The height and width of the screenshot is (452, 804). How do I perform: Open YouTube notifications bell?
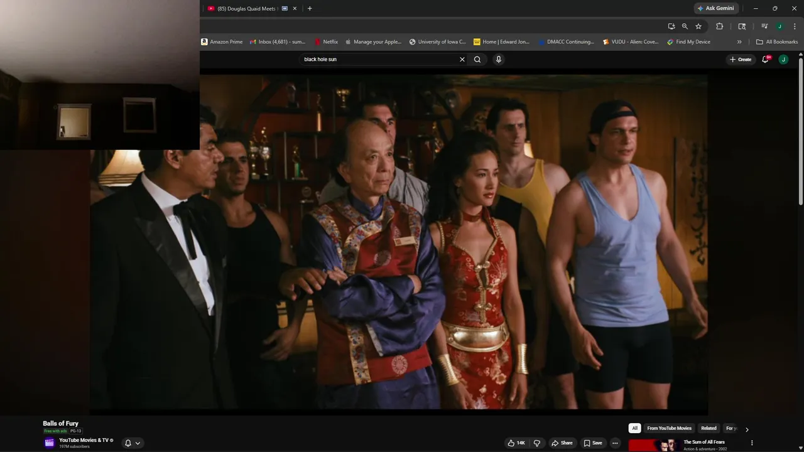(x=765, y=59)
